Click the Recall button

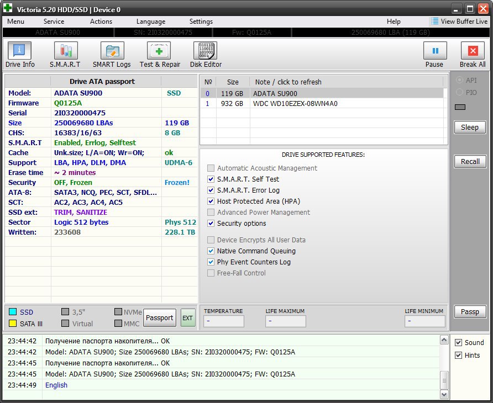[470, 161]
